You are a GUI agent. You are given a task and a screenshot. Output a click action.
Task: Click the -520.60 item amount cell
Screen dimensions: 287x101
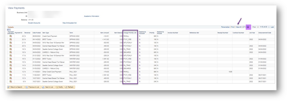click(106, 43)
